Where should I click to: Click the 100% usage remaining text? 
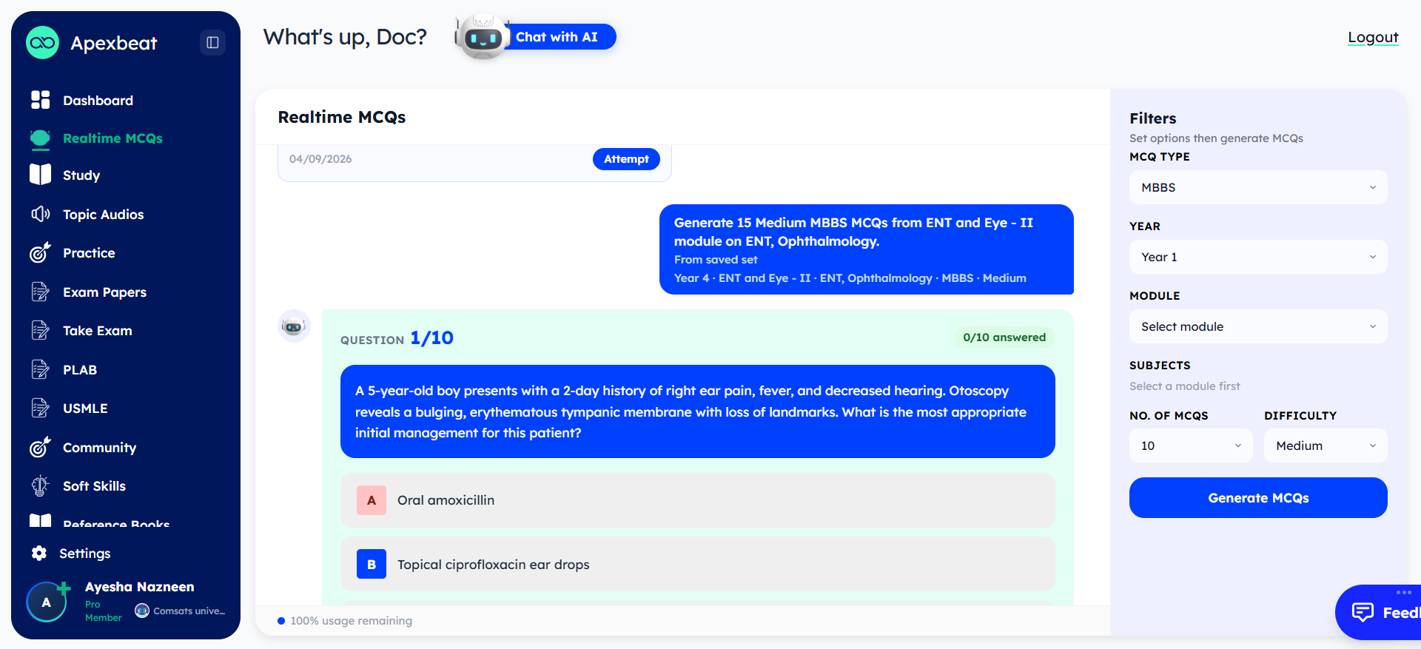coord(351,621)
